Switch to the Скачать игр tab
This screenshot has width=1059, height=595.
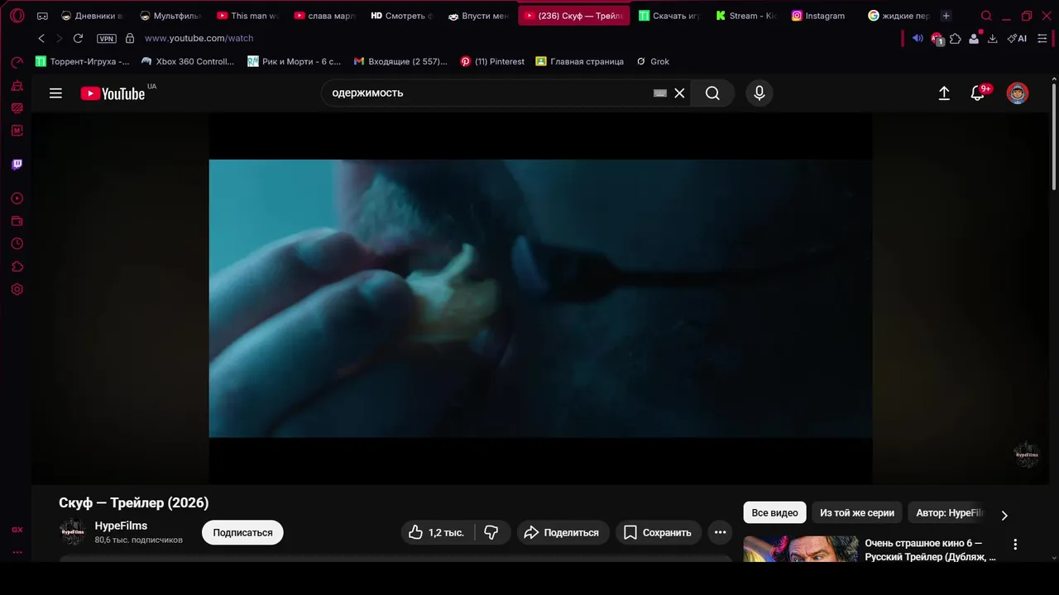tap(668, 16)
